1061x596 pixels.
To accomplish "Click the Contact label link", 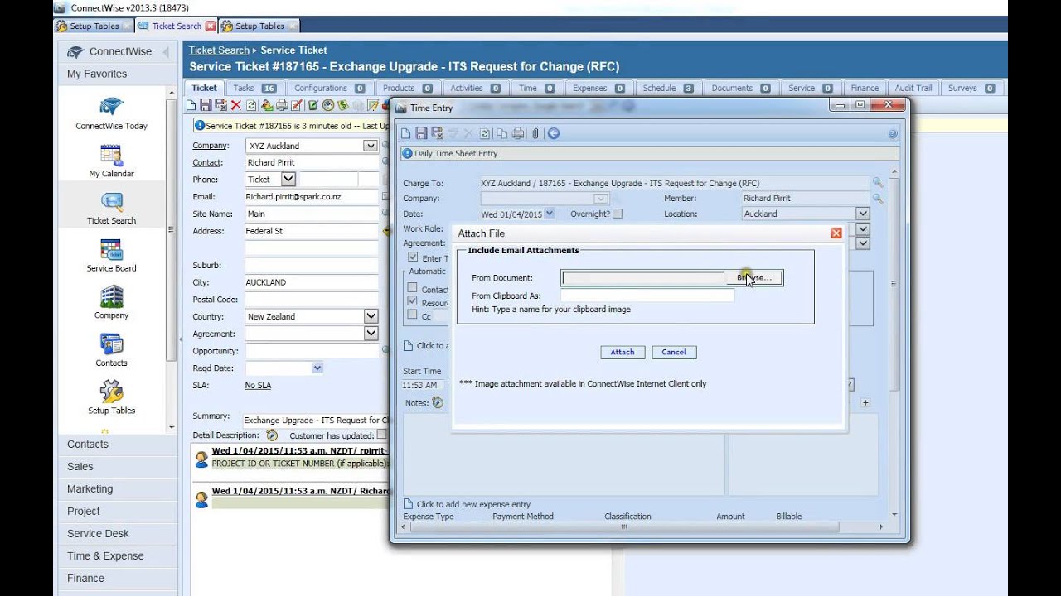I will (208, 162).
